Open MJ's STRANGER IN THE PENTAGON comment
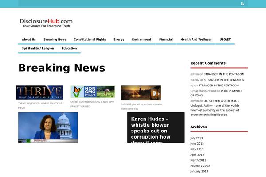This screenshot has width=266, height=177. point(218,85)
